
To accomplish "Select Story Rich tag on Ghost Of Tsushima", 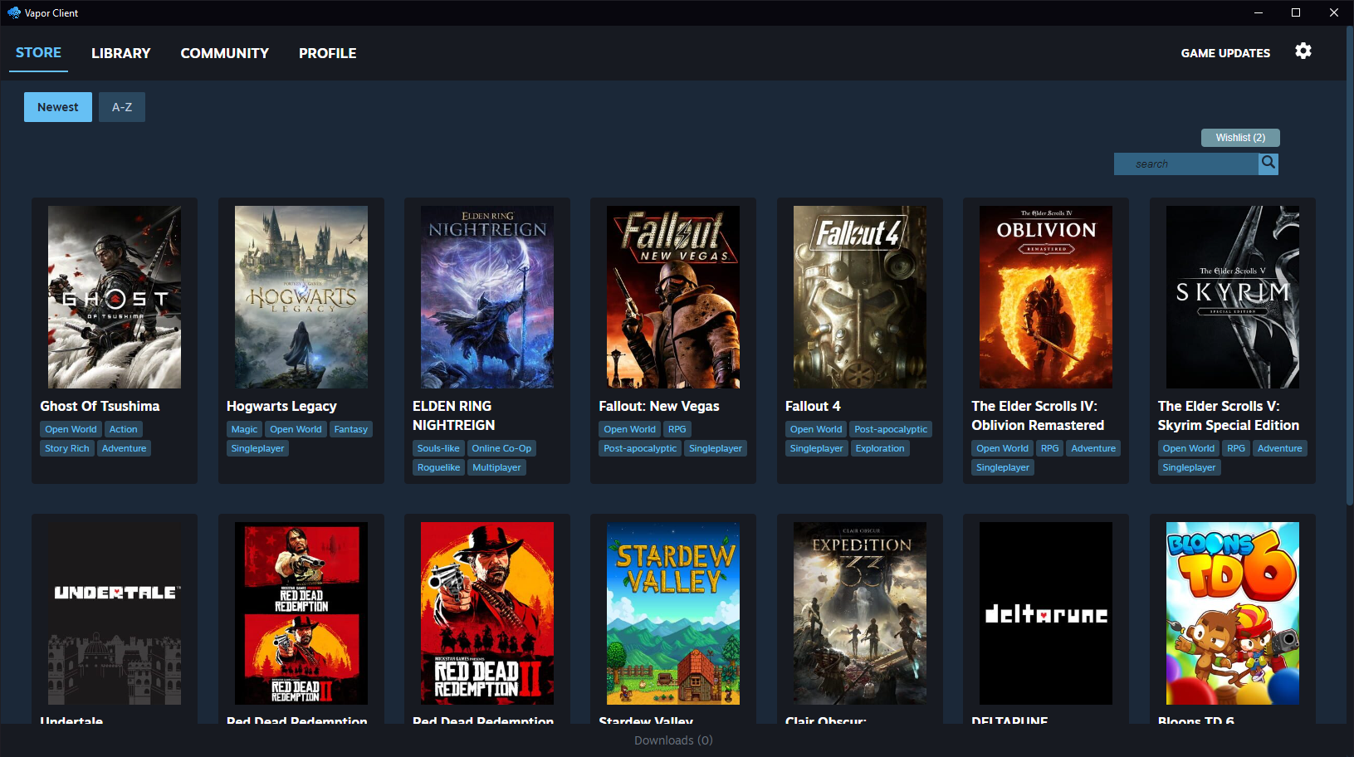I will tap(67, 448).
